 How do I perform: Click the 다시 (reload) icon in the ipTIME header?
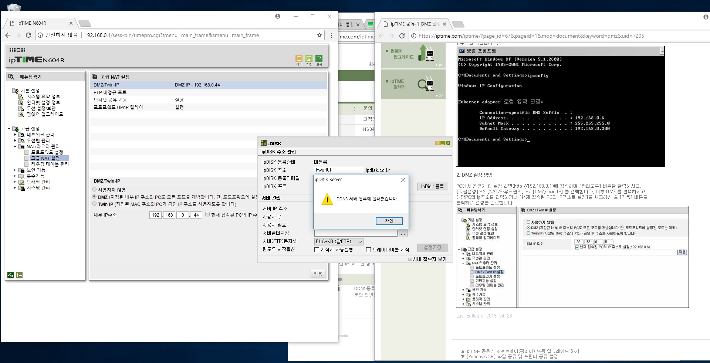[299, 58]
